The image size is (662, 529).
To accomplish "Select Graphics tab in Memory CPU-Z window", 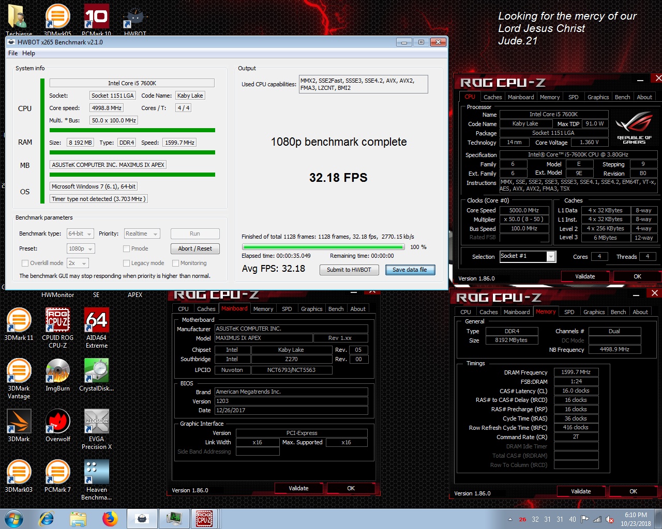I will 594,312.
